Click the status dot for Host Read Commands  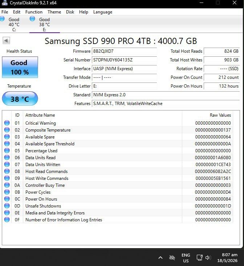7,171
